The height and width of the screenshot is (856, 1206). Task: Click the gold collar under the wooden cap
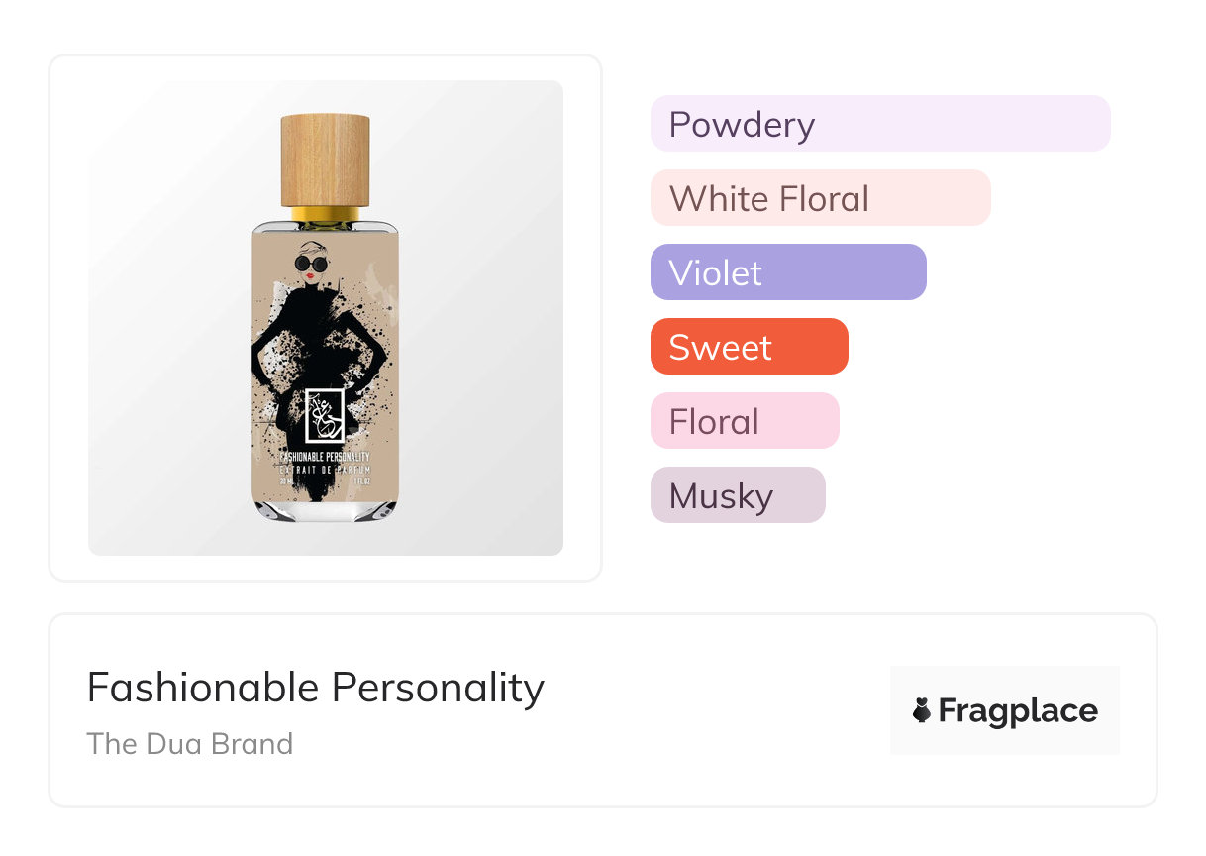click(325, 214)
